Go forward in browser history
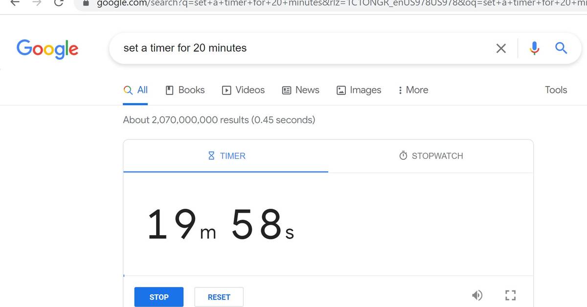This screenshot has height=307, width=587. coord(37,2)
